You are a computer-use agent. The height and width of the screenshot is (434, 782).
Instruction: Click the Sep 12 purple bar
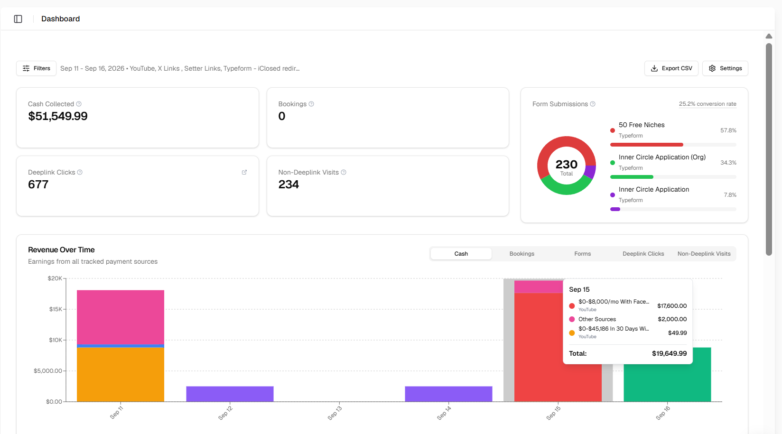click(230, 394)
